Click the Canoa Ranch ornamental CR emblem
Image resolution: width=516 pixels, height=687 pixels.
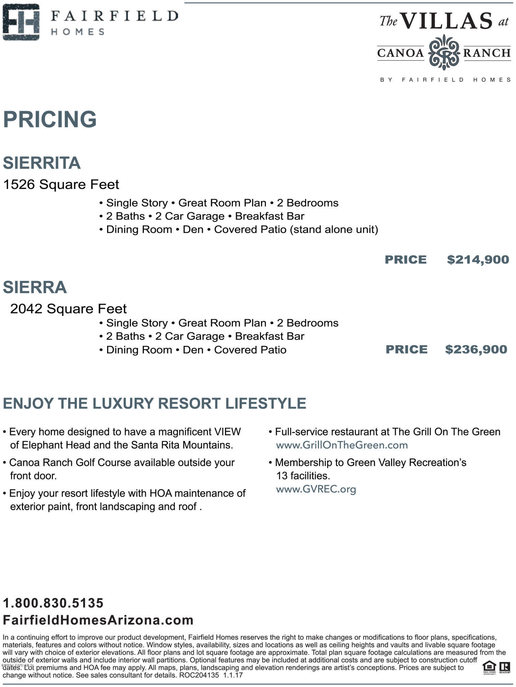coord(444,52)
